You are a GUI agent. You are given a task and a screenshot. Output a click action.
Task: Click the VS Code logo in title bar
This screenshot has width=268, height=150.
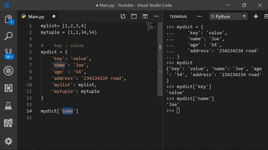6,5
